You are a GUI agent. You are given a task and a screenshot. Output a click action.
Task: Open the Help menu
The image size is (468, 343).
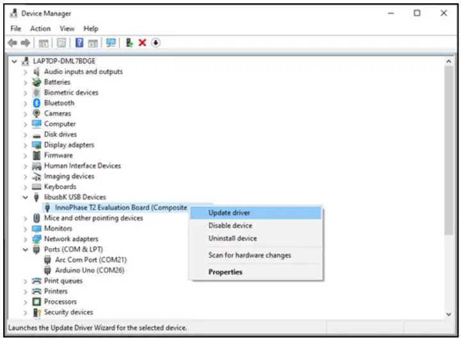pyautogui.click(x=91, y=29)
